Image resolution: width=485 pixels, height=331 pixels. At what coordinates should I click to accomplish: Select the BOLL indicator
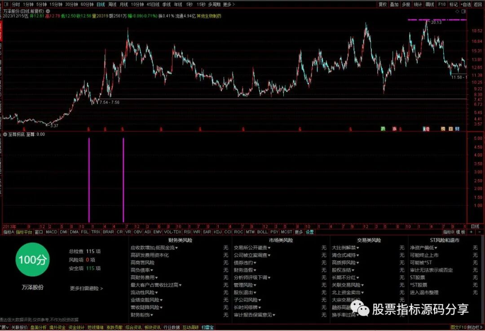click(x=262, y=232)
